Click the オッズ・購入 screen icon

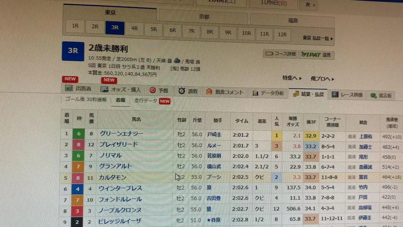[104, 89]
